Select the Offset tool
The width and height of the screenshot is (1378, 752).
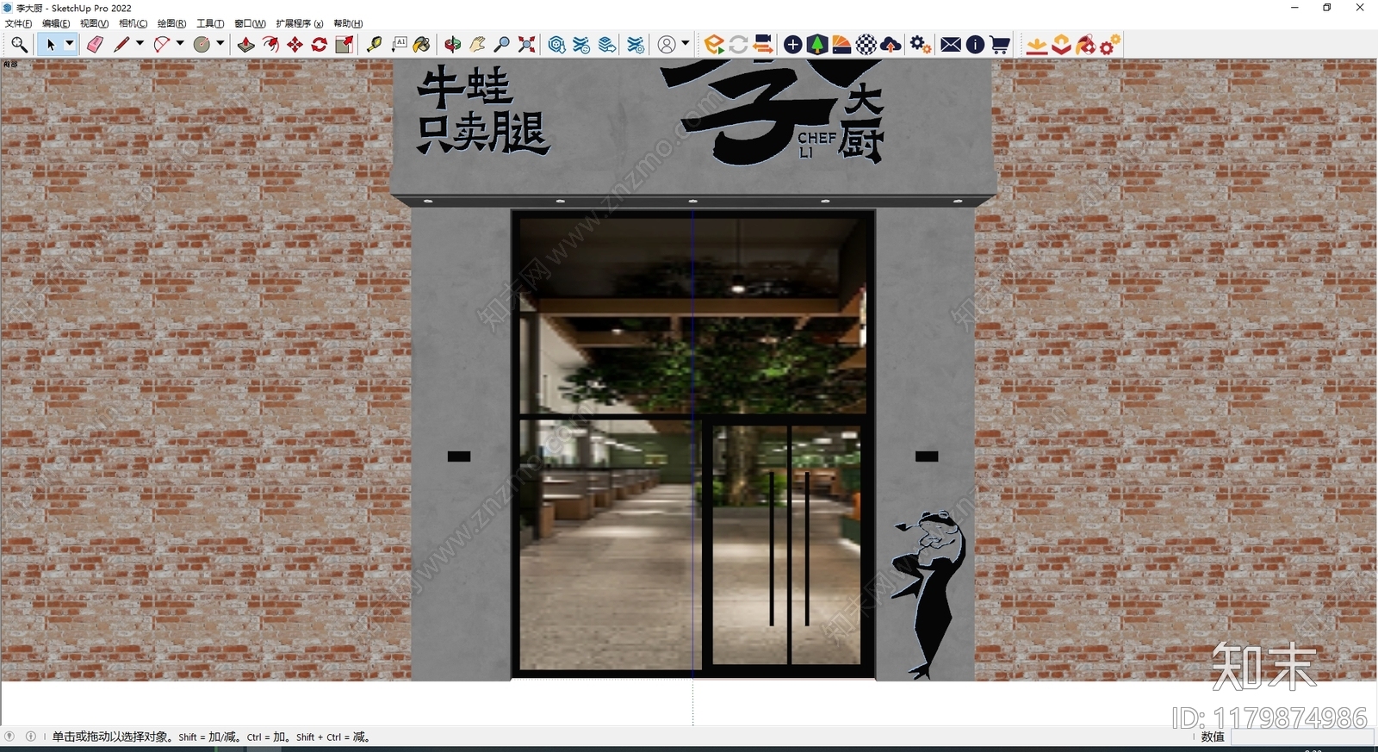(270, 45)
